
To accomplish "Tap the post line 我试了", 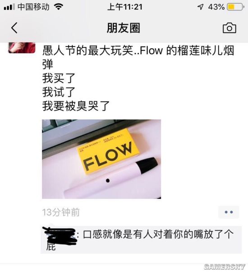I will click(59, 92).
